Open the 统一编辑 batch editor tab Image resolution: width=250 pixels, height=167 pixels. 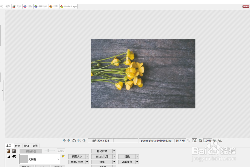coord(5,6)
